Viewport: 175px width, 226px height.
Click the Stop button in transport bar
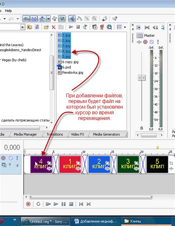[71, 204]
